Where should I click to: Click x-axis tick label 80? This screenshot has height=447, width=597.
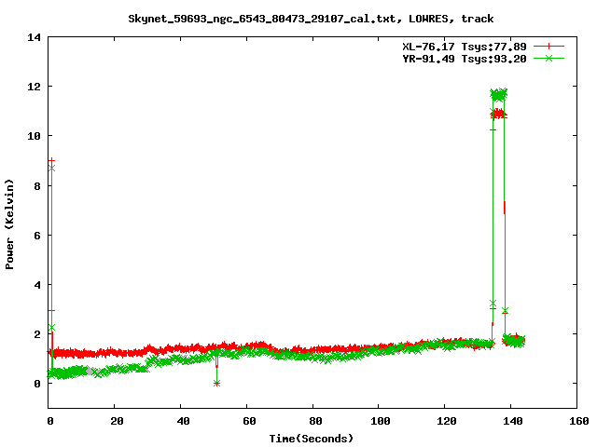pyautogui.click(x=315, y=421)
